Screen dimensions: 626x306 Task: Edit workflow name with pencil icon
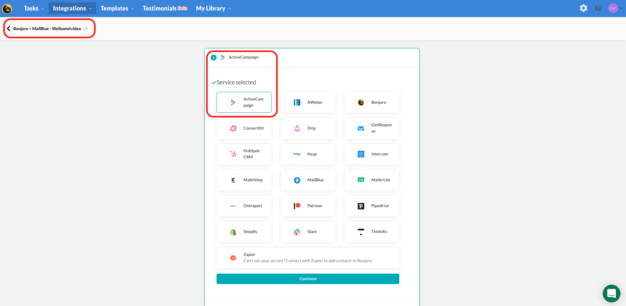(x=86, y=29)
